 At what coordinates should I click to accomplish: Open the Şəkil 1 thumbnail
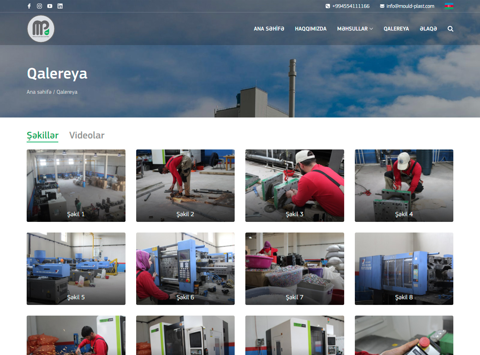[x=76, y=186]
